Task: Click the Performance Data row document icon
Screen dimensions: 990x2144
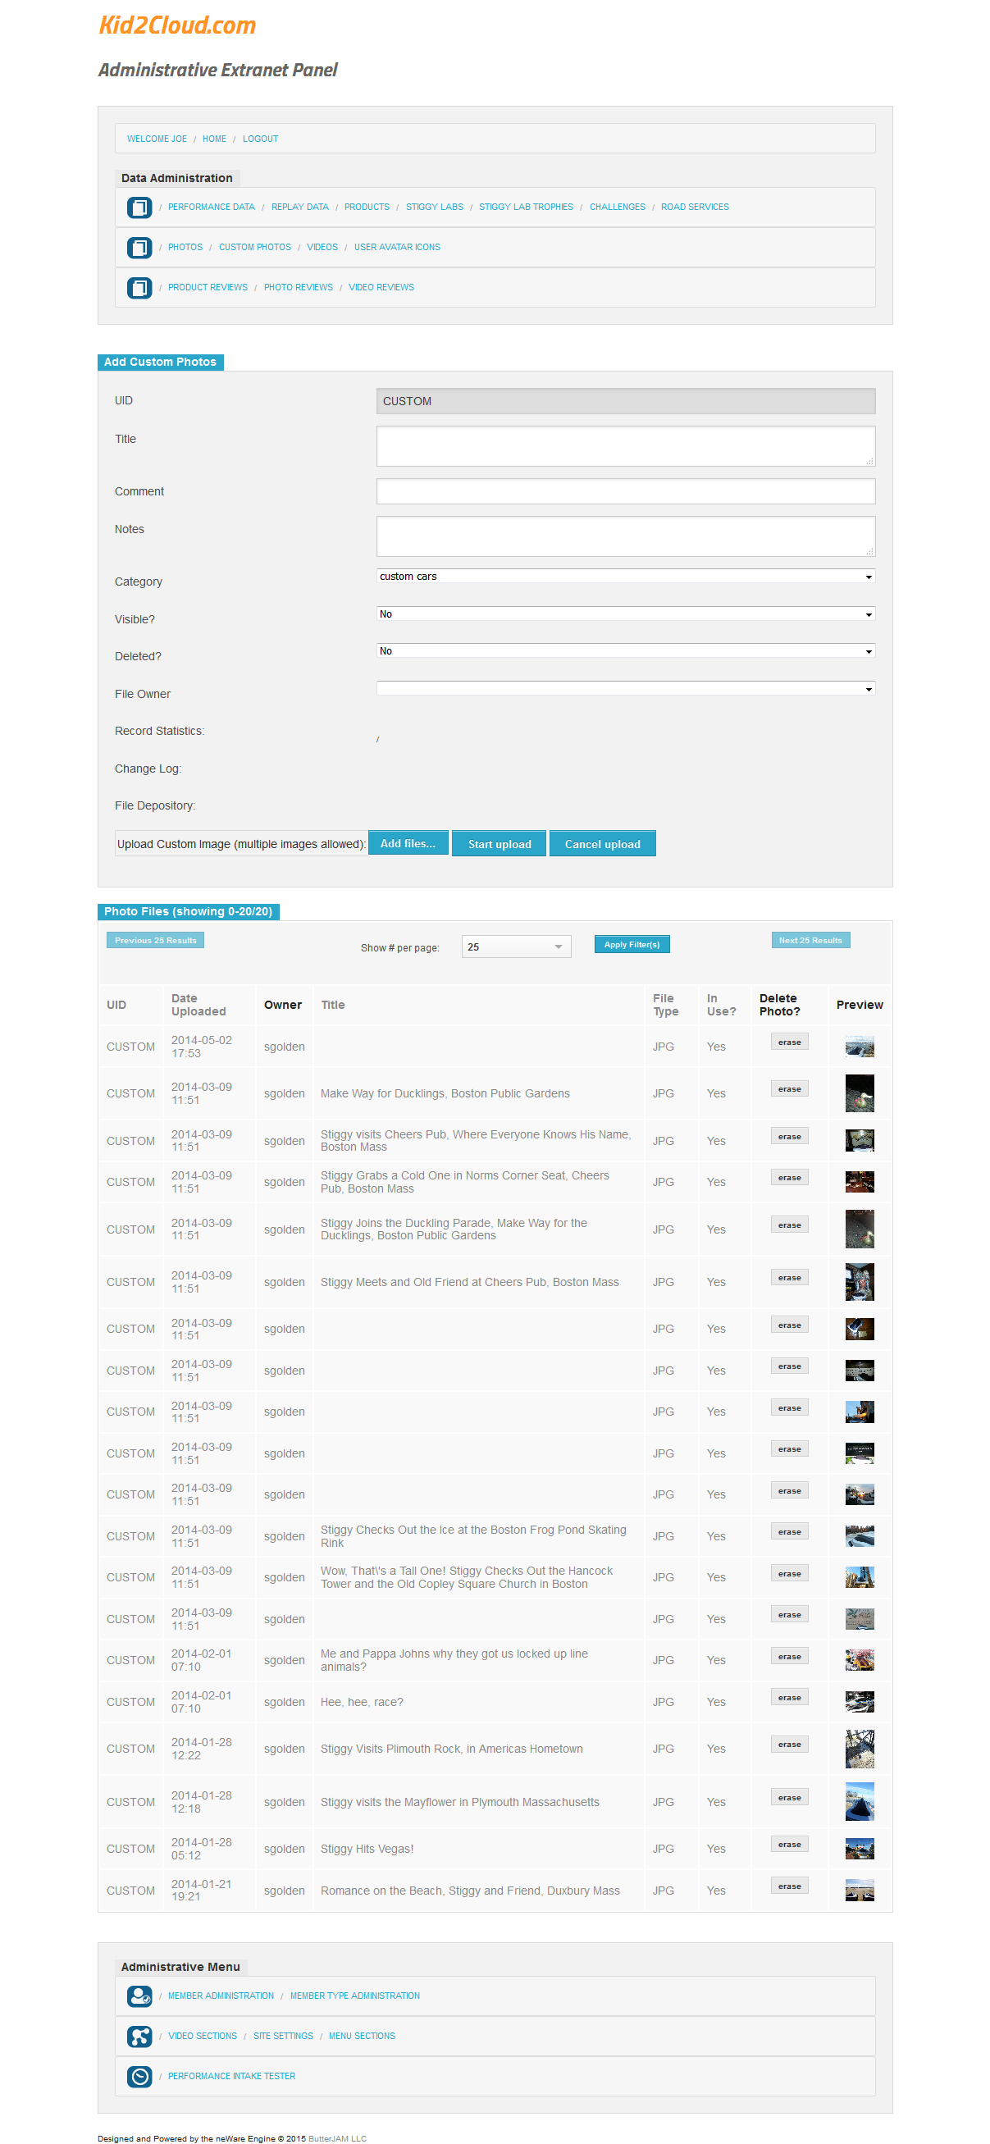Action: click(139, 208)
